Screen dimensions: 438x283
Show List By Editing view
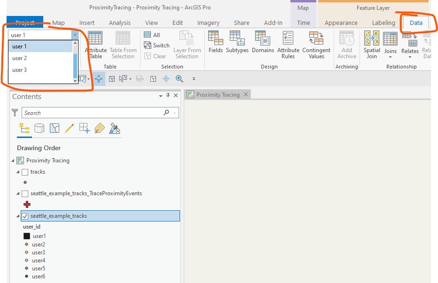pyautogui.click(x=69, y=129)
